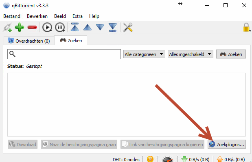Move torrent to bottom of queue
This screenshot has height=162, width=252.
pyautogui.click(x=113, y=27)
